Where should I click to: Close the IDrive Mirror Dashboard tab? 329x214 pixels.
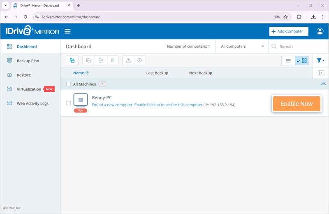pyautogui.click(x=69, y=5)
